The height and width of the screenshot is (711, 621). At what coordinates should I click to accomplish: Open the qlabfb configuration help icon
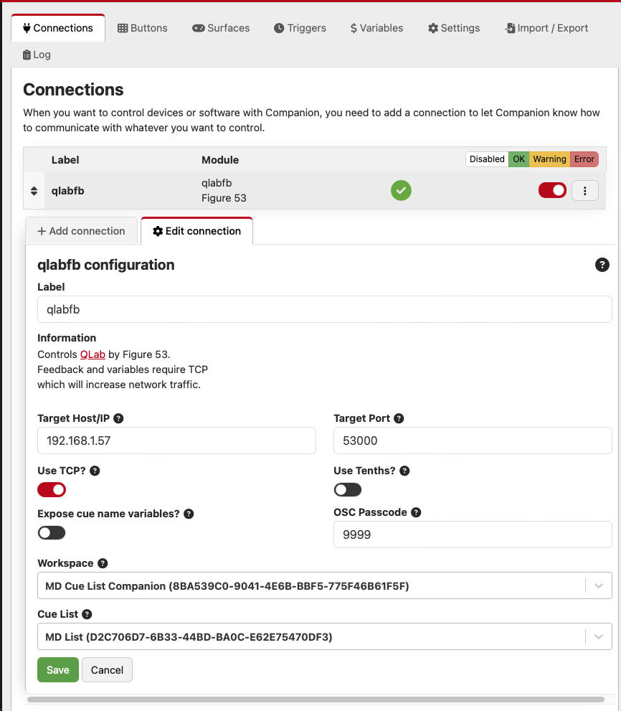[x=602, y=265]
